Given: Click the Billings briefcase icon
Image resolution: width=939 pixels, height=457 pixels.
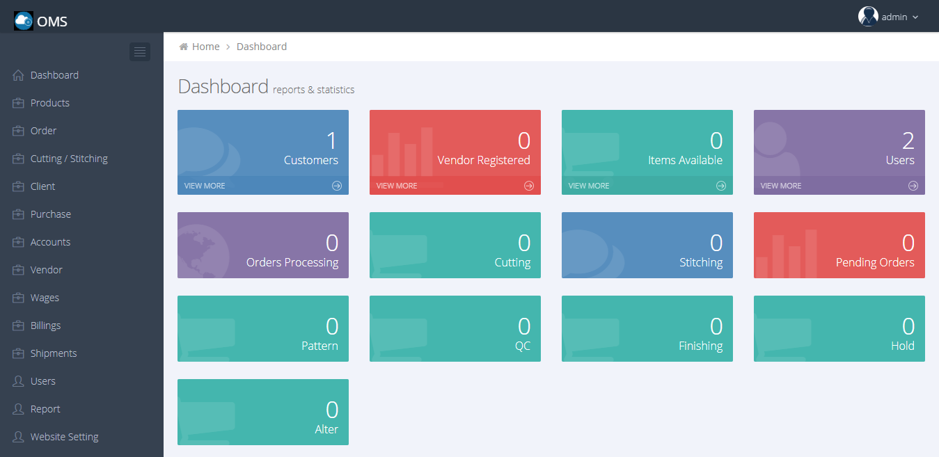Looking at the screenshot, I should [18, 326].
